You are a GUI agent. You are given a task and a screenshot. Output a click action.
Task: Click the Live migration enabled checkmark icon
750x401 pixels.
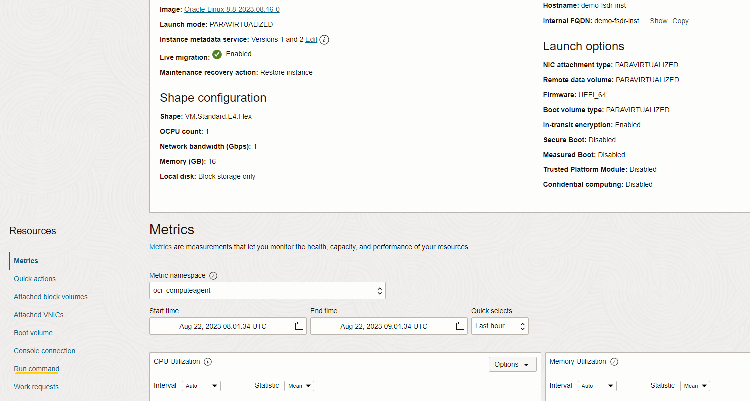[x=217, y=55]
